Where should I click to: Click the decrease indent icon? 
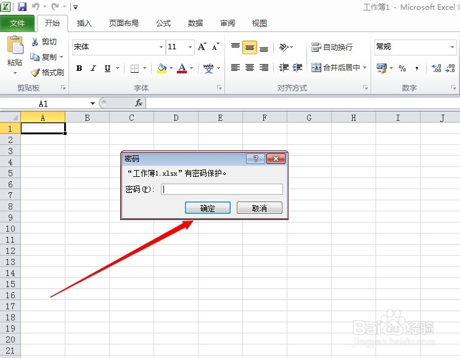click(x=284, y=68)
